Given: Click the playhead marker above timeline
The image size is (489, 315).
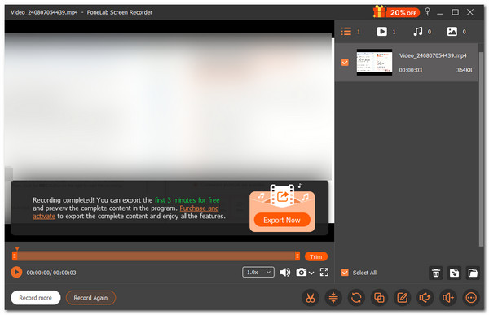Looking at the screenshot, I should click(17, 249).
